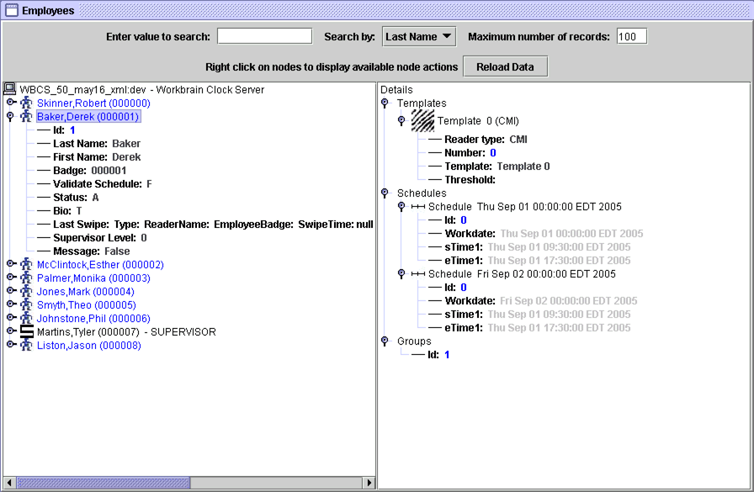Click the employee icon beside Skinner,Robert
Viewport: 754px width, 492px height.
(26, 103)
